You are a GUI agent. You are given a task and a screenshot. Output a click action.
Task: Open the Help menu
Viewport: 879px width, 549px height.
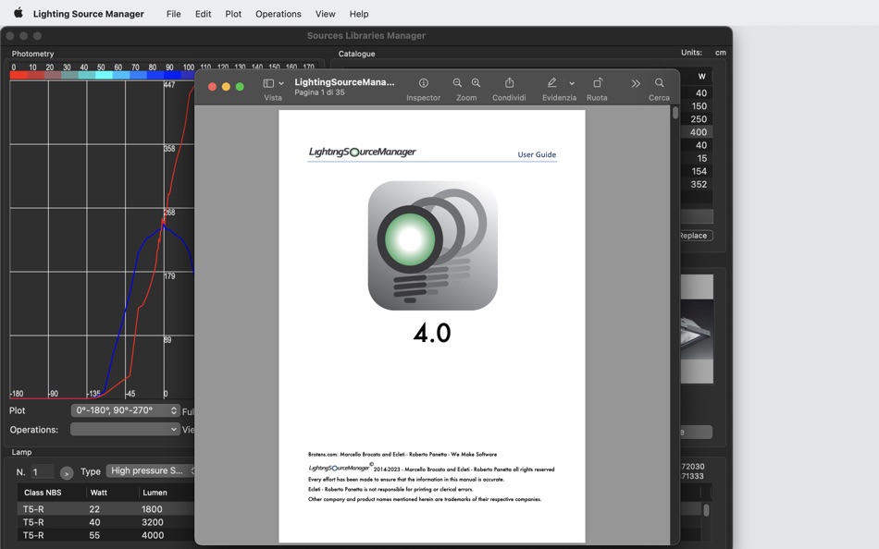click(x=359, y=14)
